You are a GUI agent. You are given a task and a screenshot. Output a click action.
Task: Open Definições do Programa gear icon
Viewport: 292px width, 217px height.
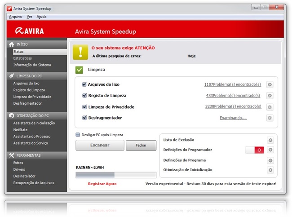click(270, 160)
